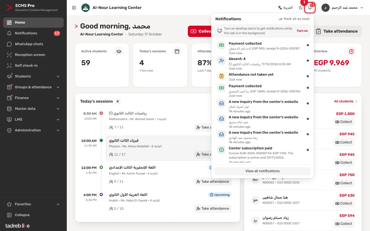Open Payment collected notification receipt R-2026-000157

(262, 48)
